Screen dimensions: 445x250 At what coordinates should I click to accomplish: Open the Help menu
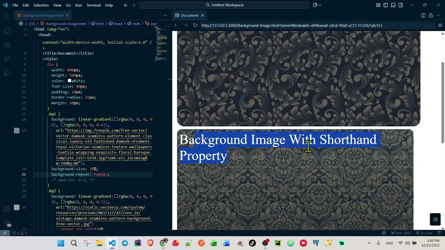(x=109, y=5)
